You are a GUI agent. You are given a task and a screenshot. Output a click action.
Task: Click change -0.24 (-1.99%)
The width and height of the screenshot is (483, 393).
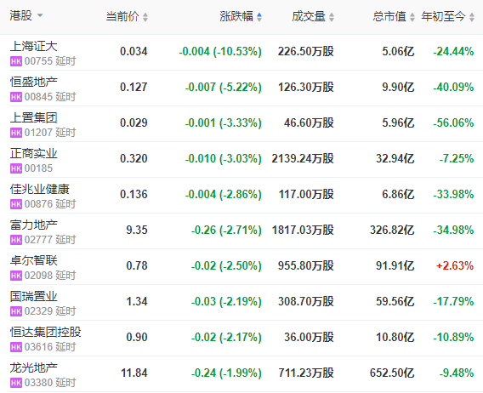click(x=226, y=373)
